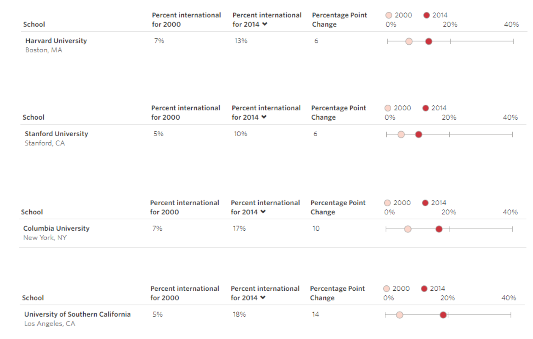Viewport: 533px width, 339px height.
Task: Sort by Percentage Point Change above Harvard
Action: coord(339,20)
